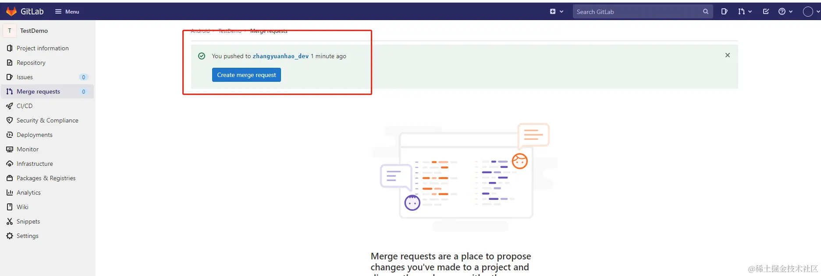Click Analytics chart icon
Image resolution: width=821 pixels, height=276 pixels.
(x=10, y=192)
